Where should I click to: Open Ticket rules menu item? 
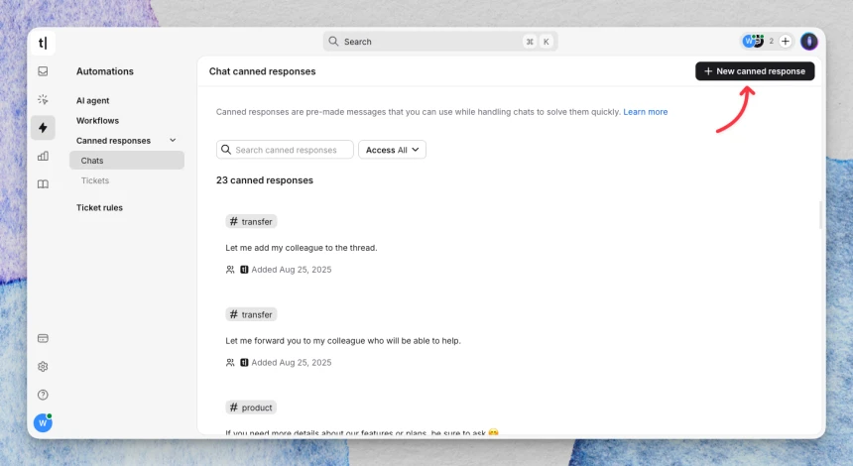[99, 207]
